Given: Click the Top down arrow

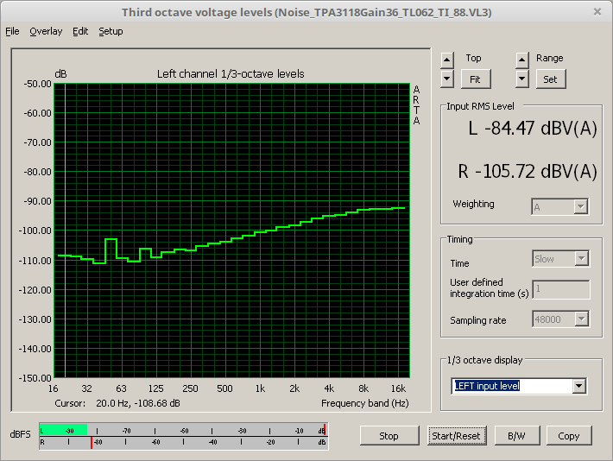Looking at the screenshot, I should (x=446, y=79).
